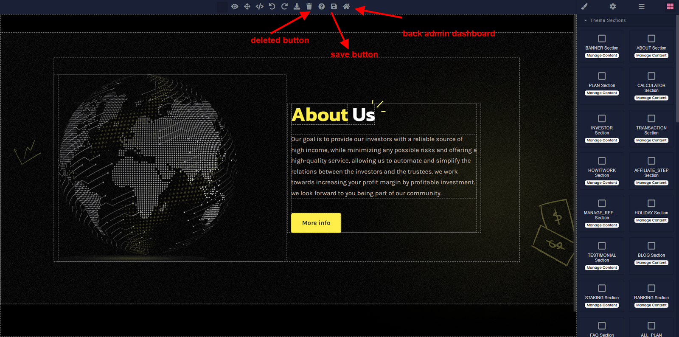Image resolution: width=679 pixels, height=337 pixels.
Task: Click the fullscreen move arrows icon
Action: [x=247, y=6]
